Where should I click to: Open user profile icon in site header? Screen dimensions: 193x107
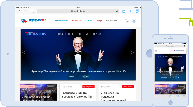tap(134, 21)
